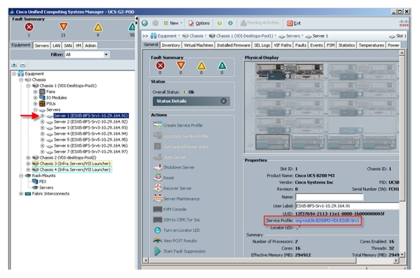The height and width of the screenshot is (278, 420).
Task: Select Server 7 (ESXi5-BFS-Srv7) in tree
Action: coord(91,152)
